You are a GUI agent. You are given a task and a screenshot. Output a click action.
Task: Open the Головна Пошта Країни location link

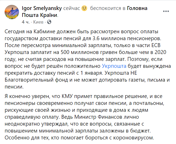pyautogui.click(x=85, y=12)
